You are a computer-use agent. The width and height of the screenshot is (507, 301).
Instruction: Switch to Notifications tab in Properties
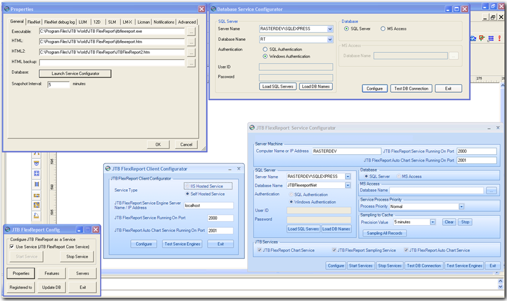click(164, 22)
